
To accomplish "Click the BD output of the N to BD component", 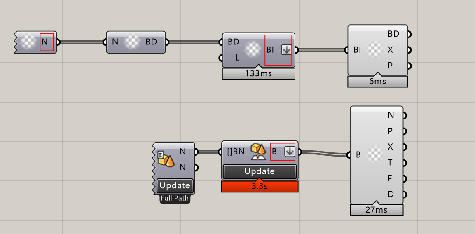I will (x=151, y=42).
